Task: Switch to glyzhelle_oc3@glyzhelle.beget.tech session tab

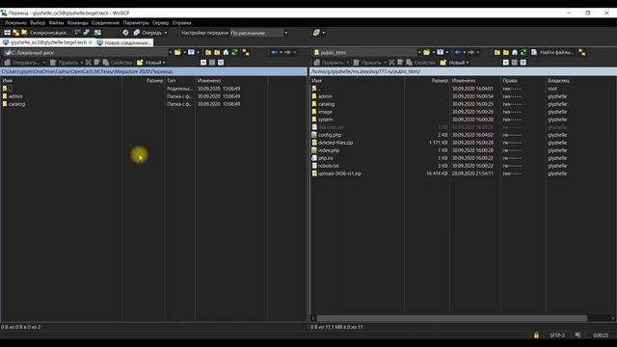Action: [x=48, y=42]
